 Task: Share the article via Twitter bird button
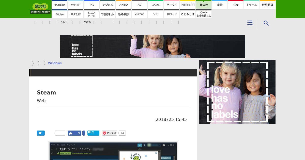pos(41,133)
